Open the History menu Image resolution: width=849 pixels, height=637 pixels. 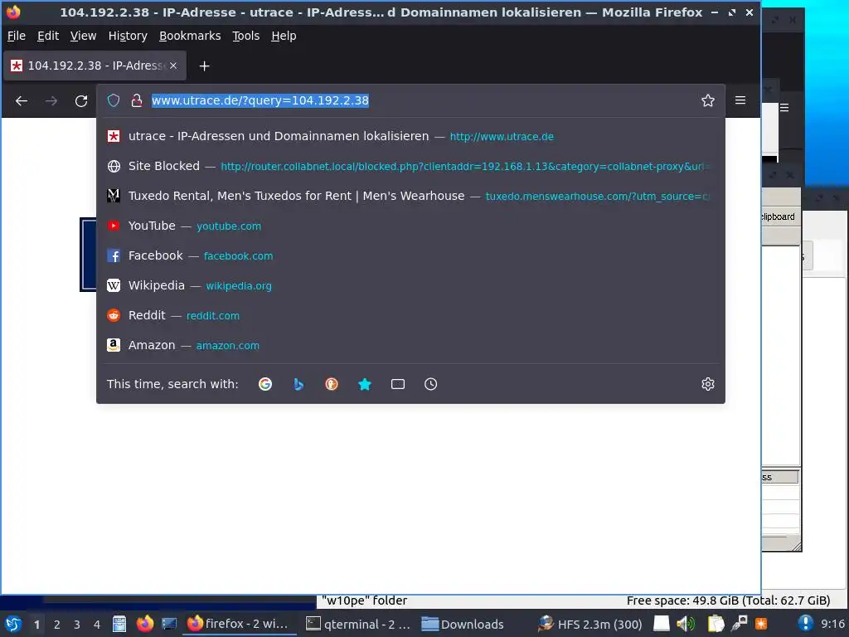pos(128,36)
